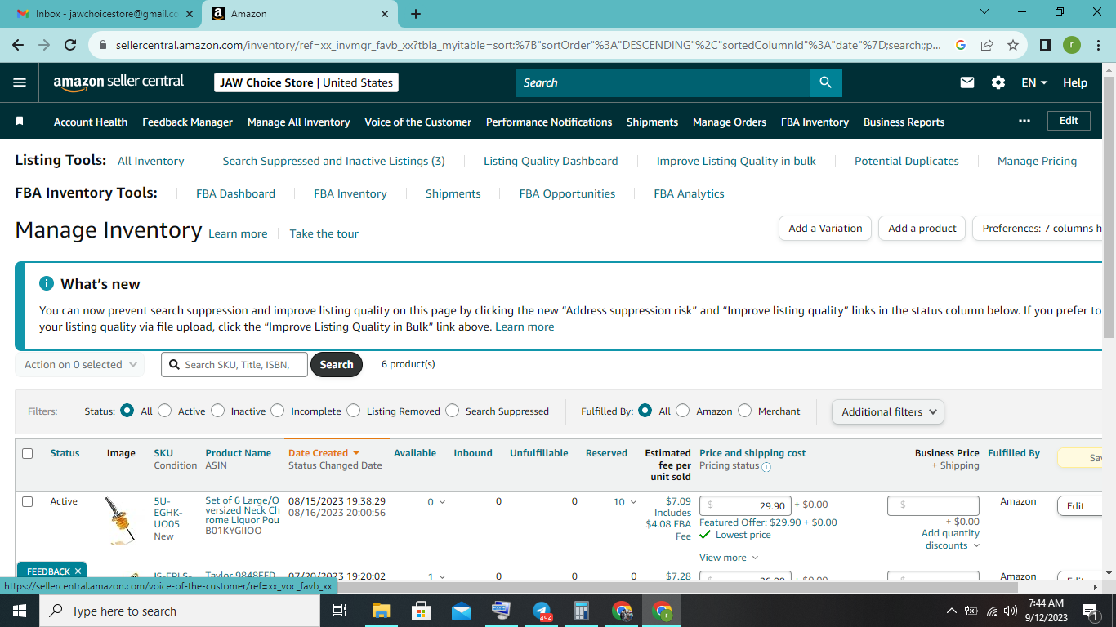The image size is (1116, 627).
Task: Open the Windows Start menu
Action: tap(20, 611)
